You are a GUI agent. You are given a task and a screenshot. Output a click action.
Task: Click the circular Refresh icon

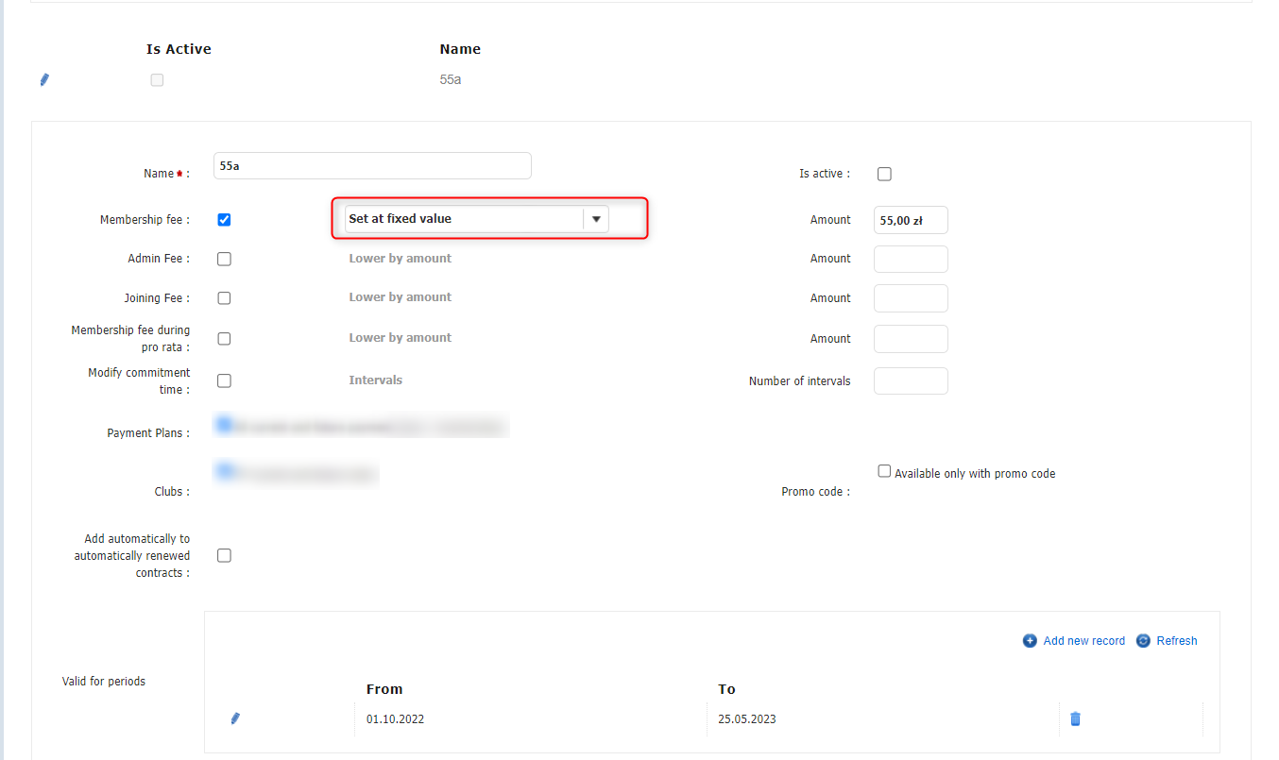1143,641
